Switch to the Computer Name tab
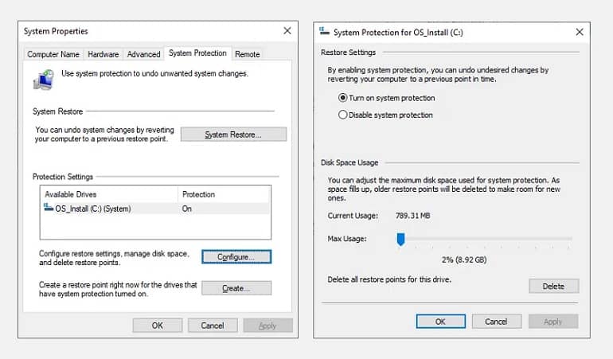 tap(53, 54)
